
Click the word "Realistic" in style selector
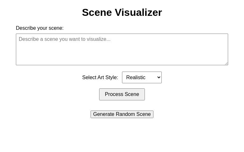[x=136, y=78]
